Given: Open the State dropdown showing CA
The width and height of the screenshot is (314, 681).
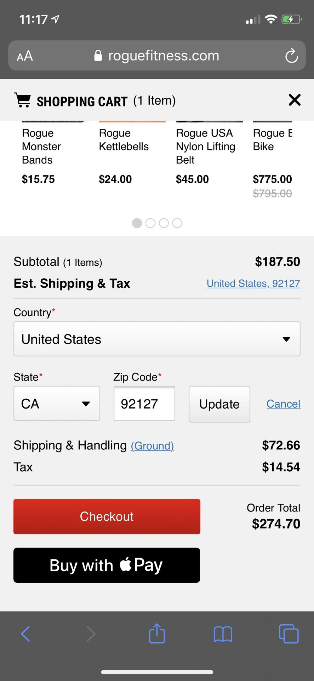Looking at the screenshot, I should point(57,404).
